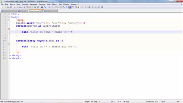Open the View menu
This screenshot has width=183, height=103.
pyautogui.click(x=18, y=4)
